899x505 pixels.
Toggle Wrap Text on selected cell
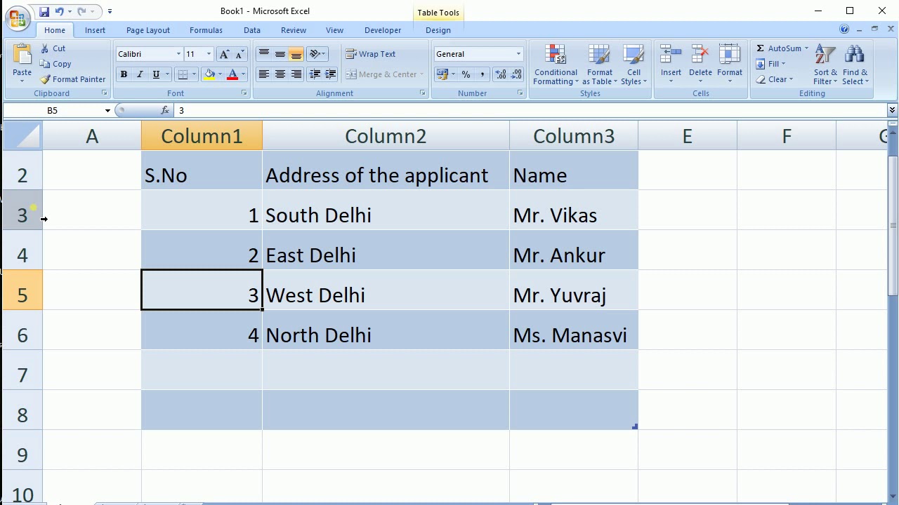tap(371, 54)
